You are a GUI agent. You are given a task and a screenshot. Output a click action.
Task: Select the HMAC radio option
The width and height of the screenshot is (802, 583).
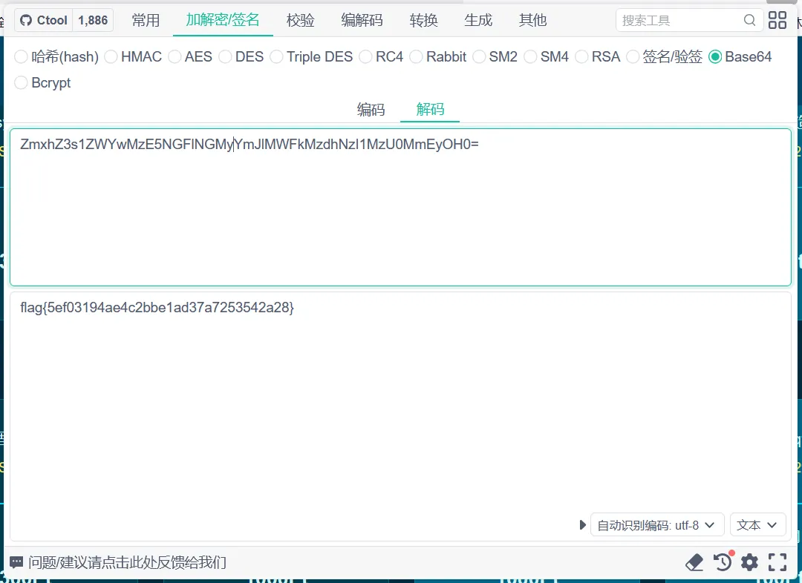point(111,57)
